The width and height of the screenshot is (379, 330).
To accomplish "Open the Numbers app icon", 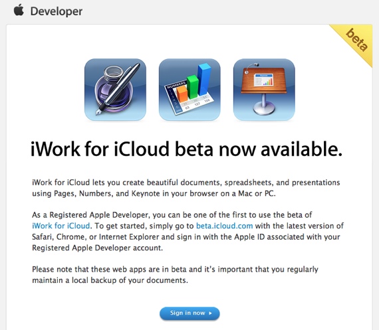I will (x=189, y=90).
